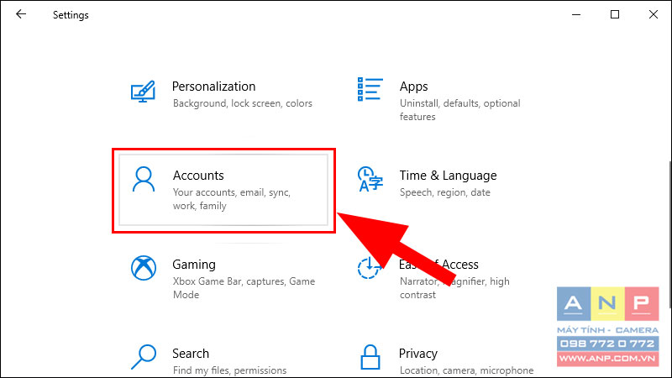The width and height of the screenshot is (672, 378).
Task: Click the Time & Language clock icon
Action: point(370,179)
